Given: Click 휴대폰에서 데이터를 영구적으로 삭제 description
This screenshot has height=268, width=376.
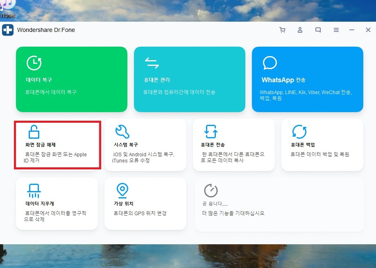Looking at the screenshot, I should point(55,216).
